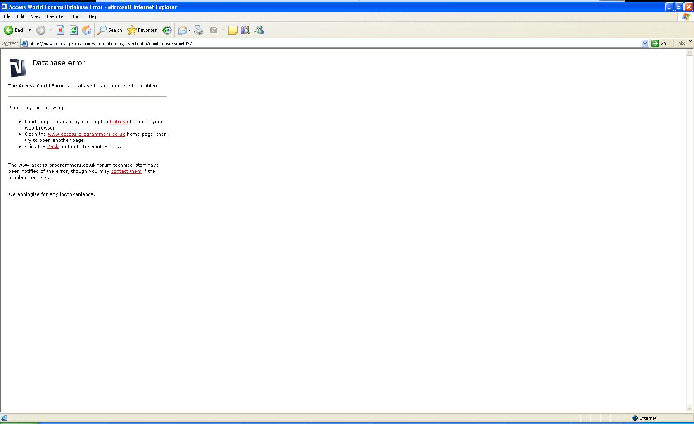Click the vBulletin logo beside Database error
The image size is (694, 424).
[18, 68]
